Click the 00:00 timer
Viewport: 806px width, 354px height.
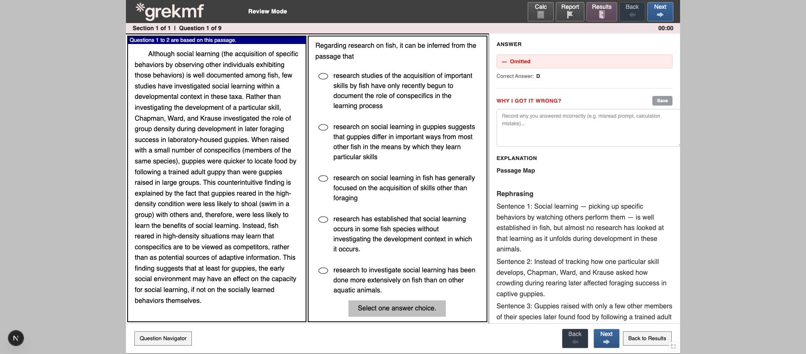pos(665,28)
